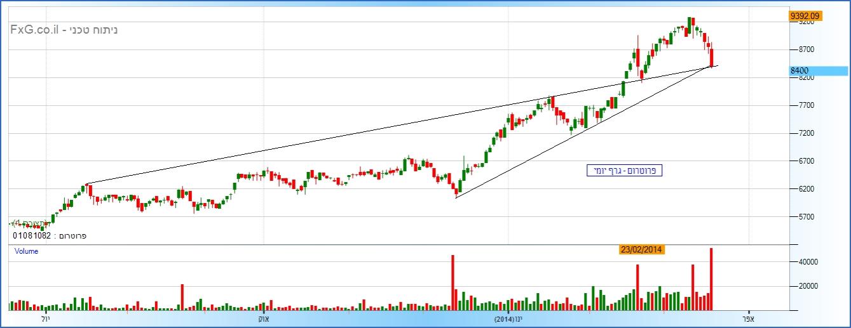Image resolution: width=851 pixels, height=328 pixels.
Task: Select the last red candlestick touching the trendlines
Action: [x=712, y=58]
